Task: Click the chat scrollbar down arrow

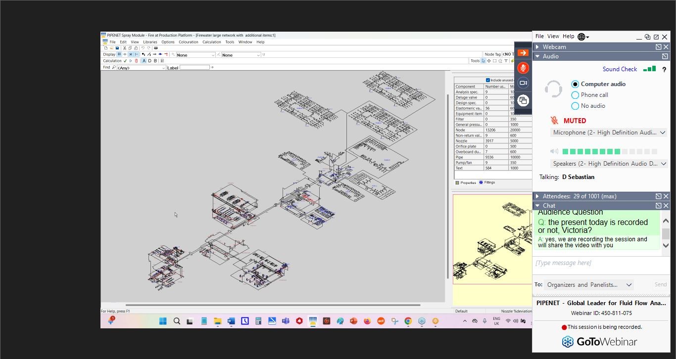Action: [666, 245]
